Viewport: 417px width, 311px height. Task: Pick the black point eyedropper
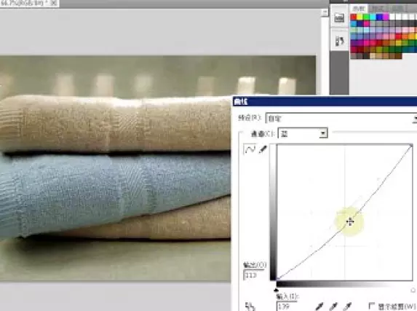coord(319,306)
